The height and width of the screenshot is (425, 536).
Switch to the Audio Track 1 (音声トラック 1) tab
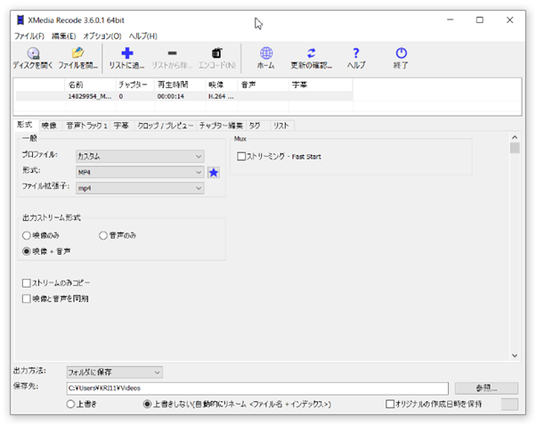pyautogui.click(x=86, y=126)
